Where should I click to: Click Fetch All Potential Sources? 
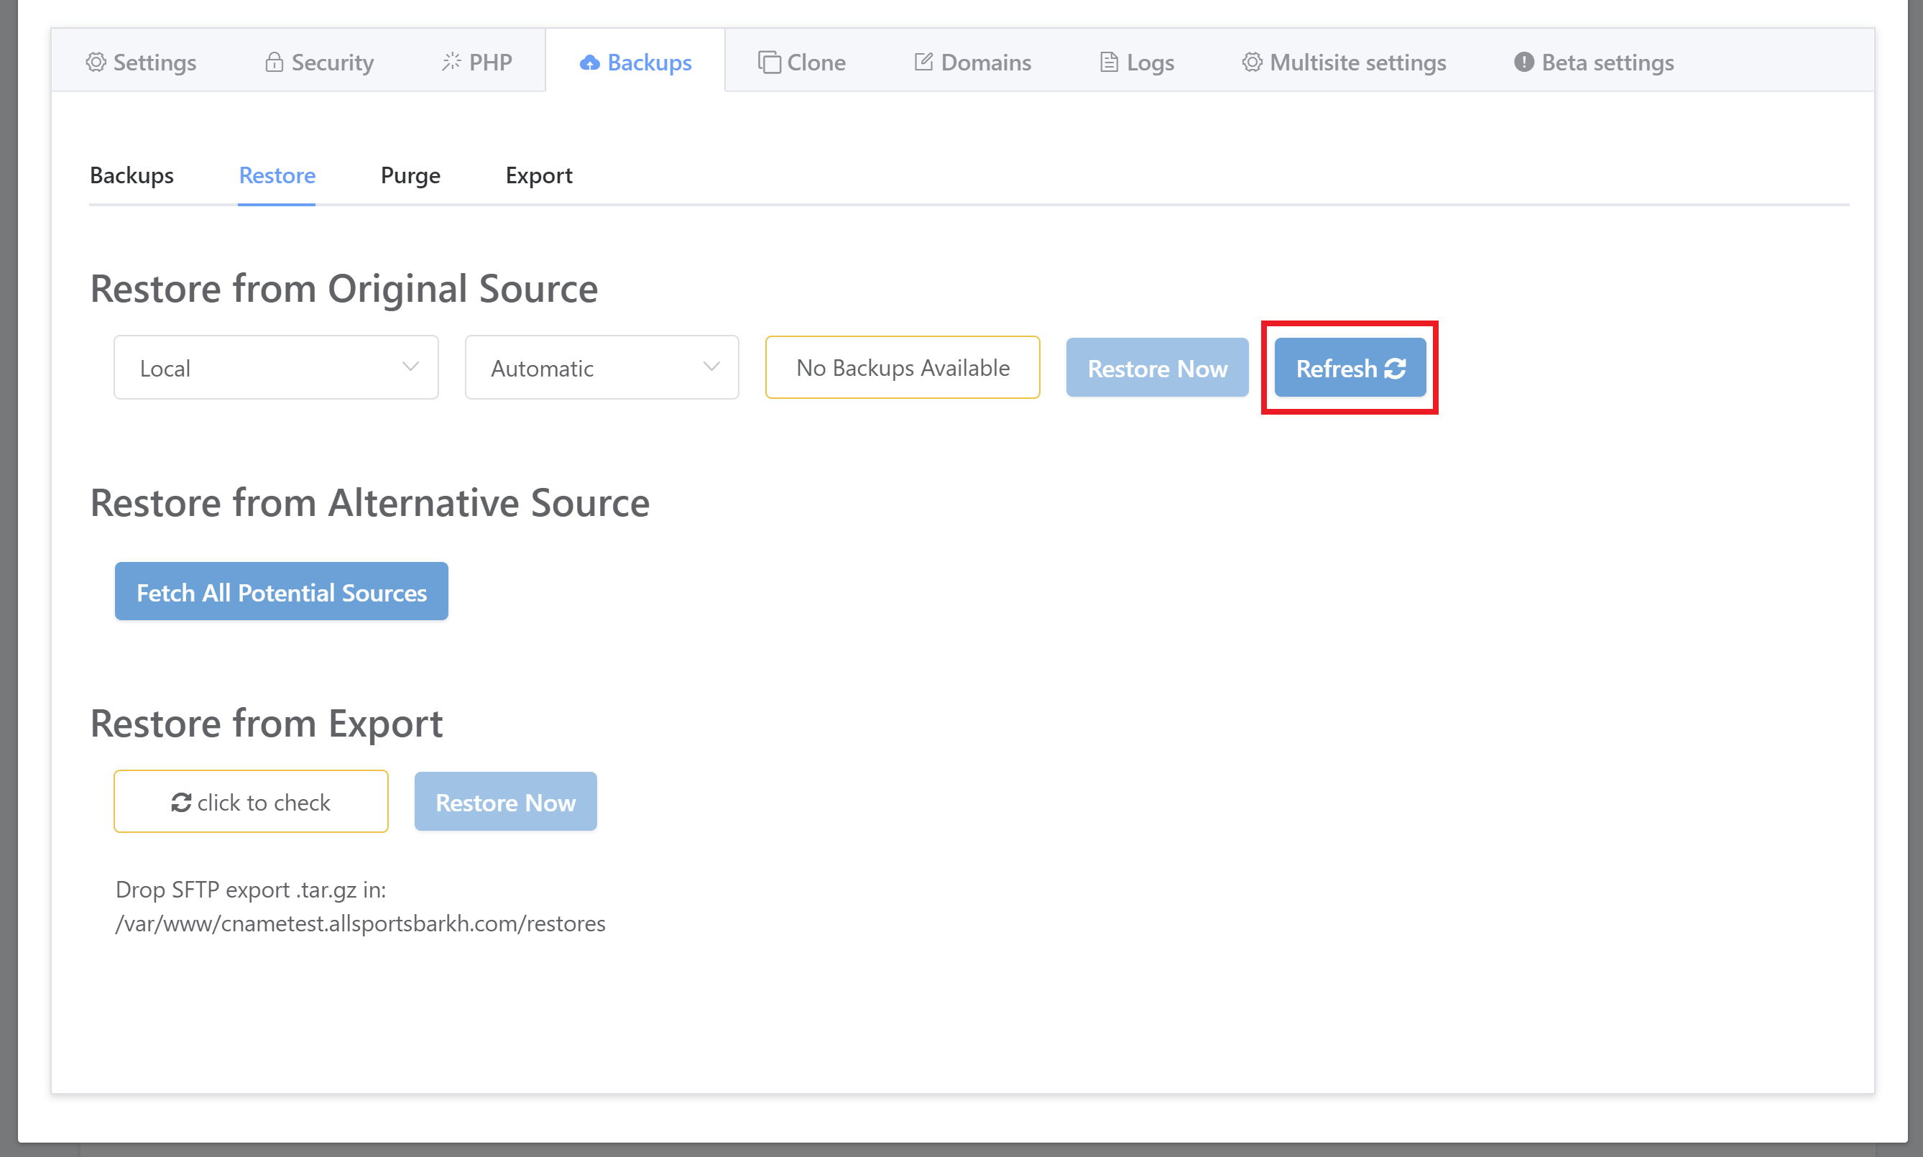(282, 591)
